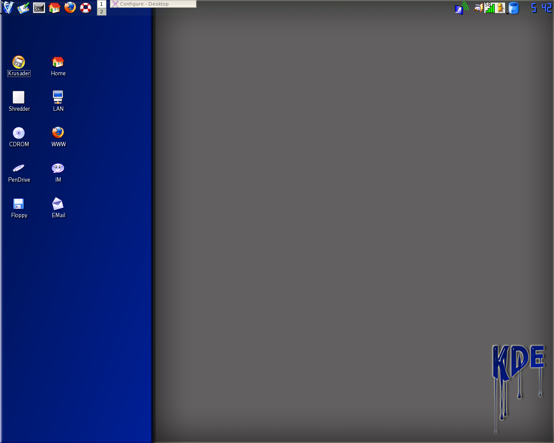The width and height of the screenshot is (554, 443).
Task: Open help via life preserver panel icon
Action: coord(85,7)
